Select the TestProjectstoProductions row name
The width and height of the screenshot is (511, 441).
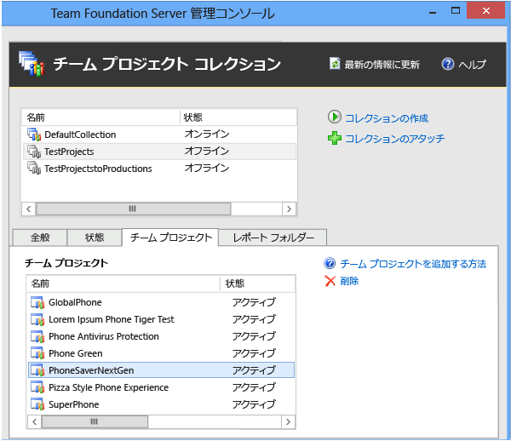(98, 169)
